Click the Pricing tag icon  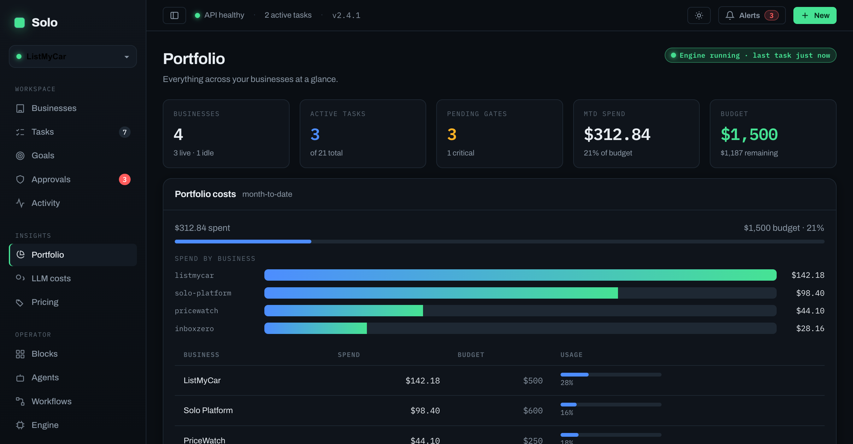click(x=20, y=302)
